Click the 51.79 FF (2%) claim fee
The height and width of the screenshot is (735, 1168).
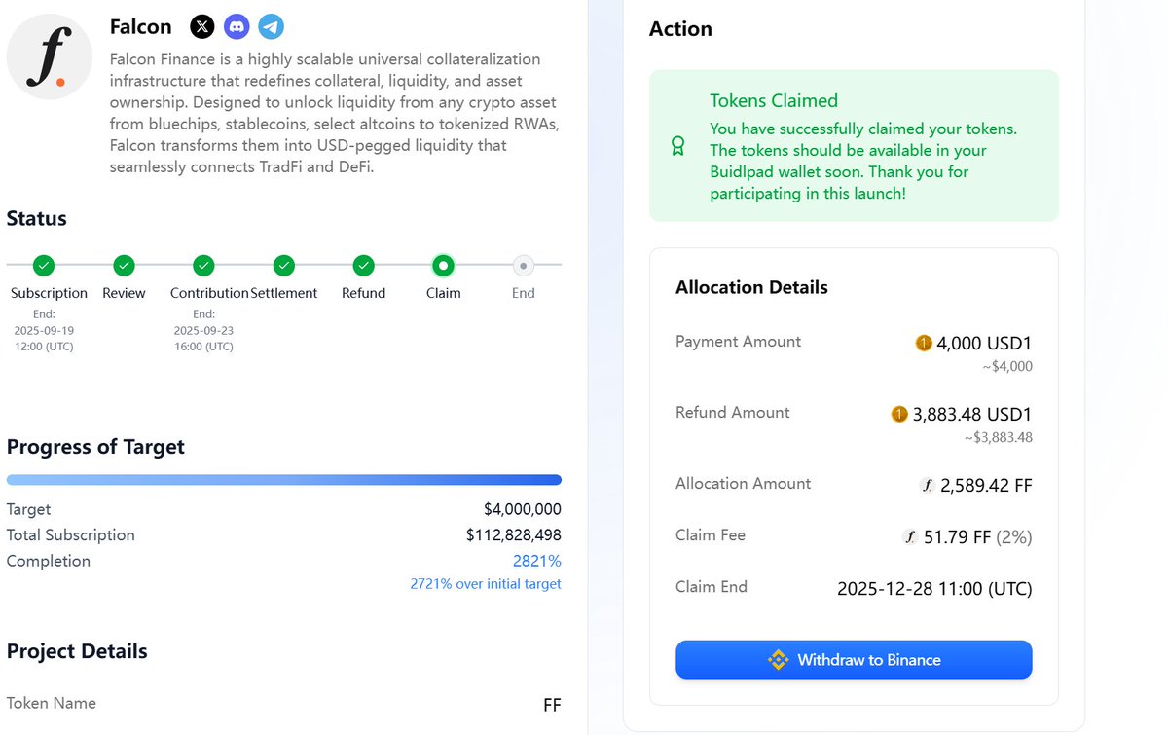coord(978,536)
